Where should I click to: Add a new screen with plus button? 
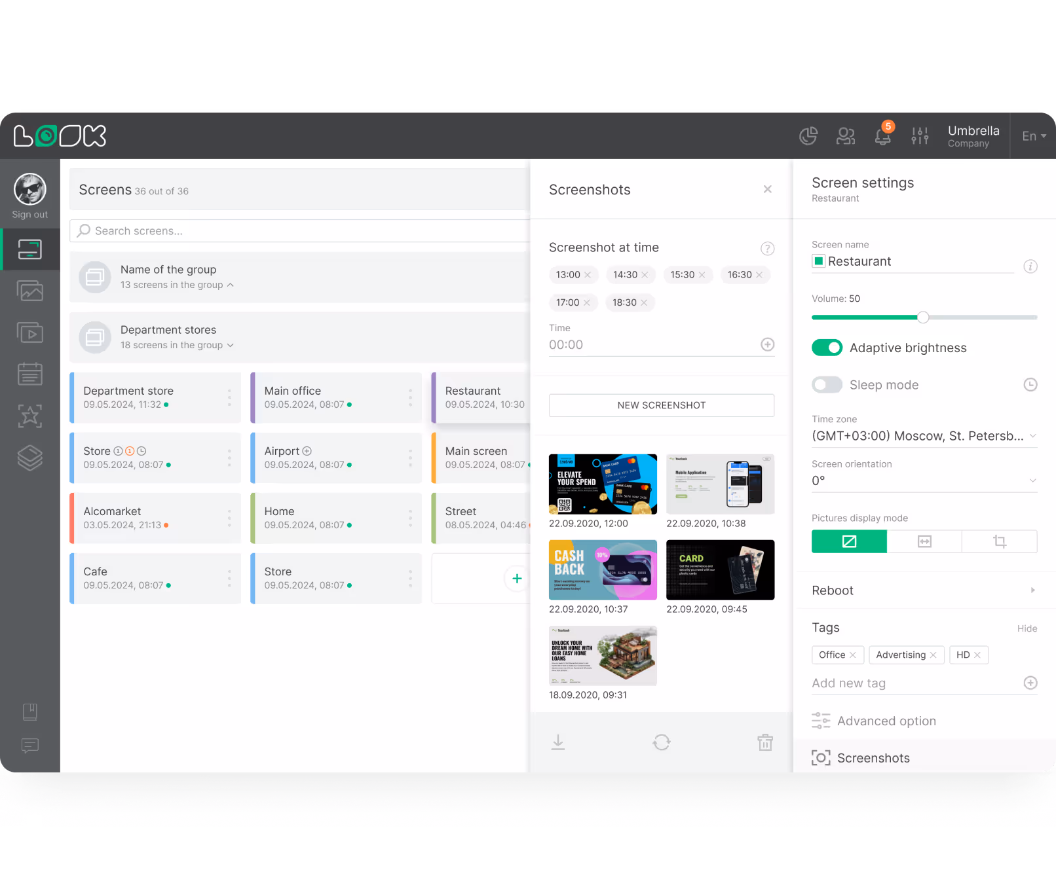pyautogui.click(x=517, y=578)
